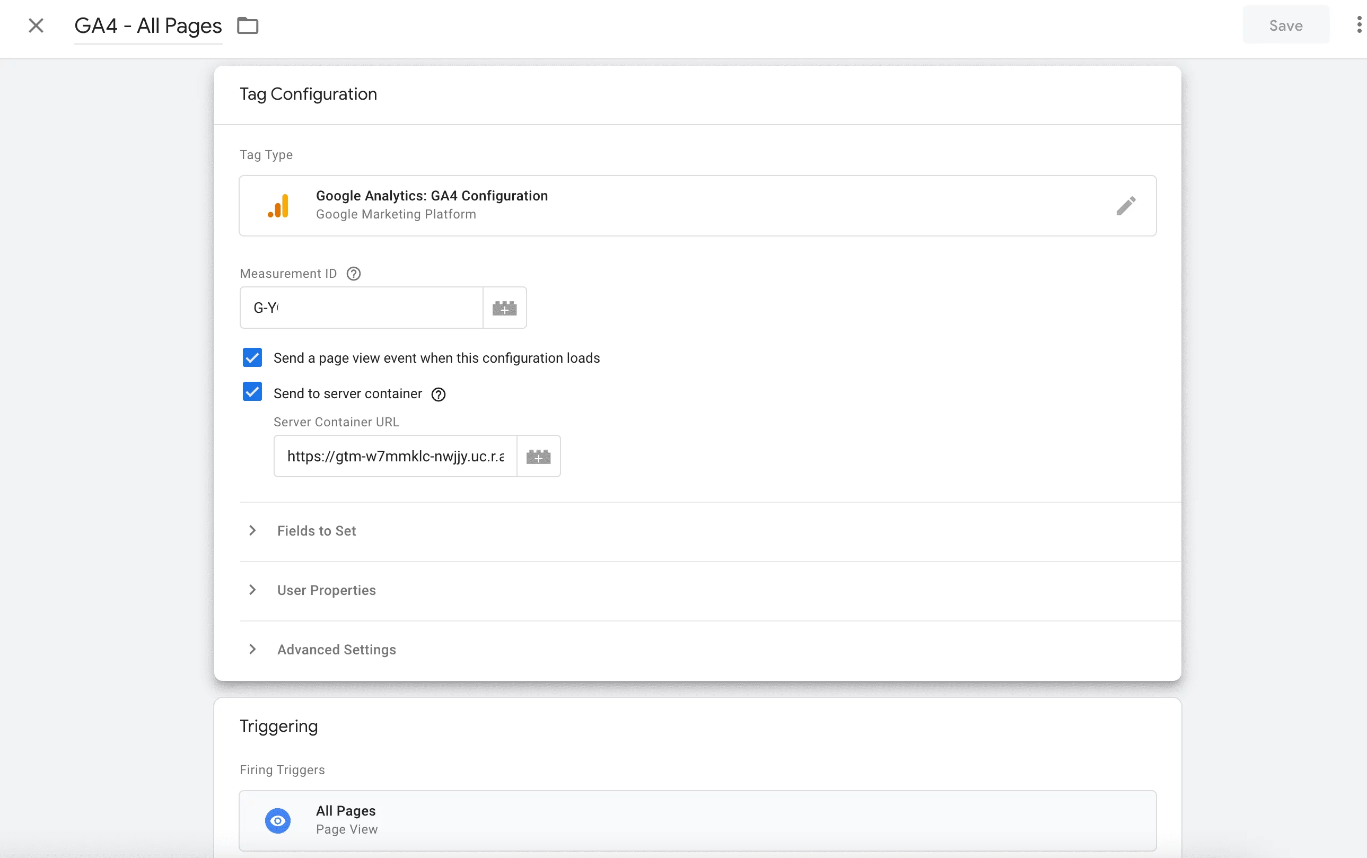Screen dimensions: 1367x858
Task: Click the Tag Type label
Action: (266, 155)
